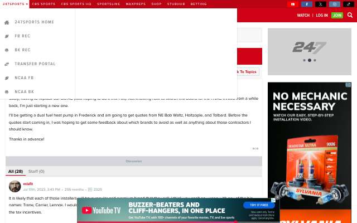
Task: Open post options dots on original post
Action: pyautogui.click(x=255, y=149)
